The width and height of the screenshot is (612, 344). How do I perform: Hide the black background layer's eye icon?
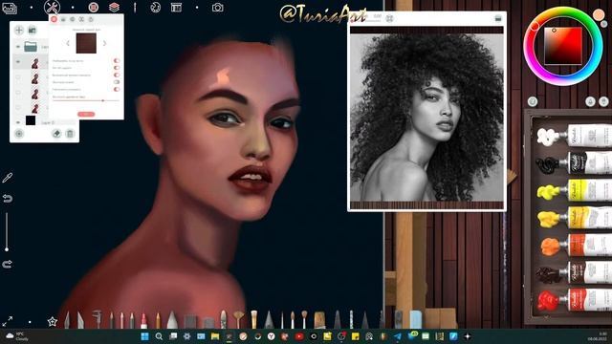[x=18, y=122]
